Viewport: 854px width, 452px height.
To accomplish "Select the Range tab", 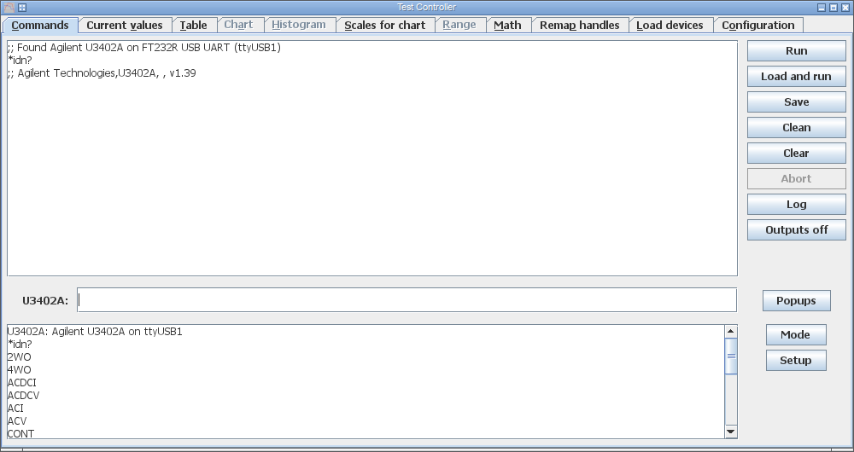I will tap(459, 25).
